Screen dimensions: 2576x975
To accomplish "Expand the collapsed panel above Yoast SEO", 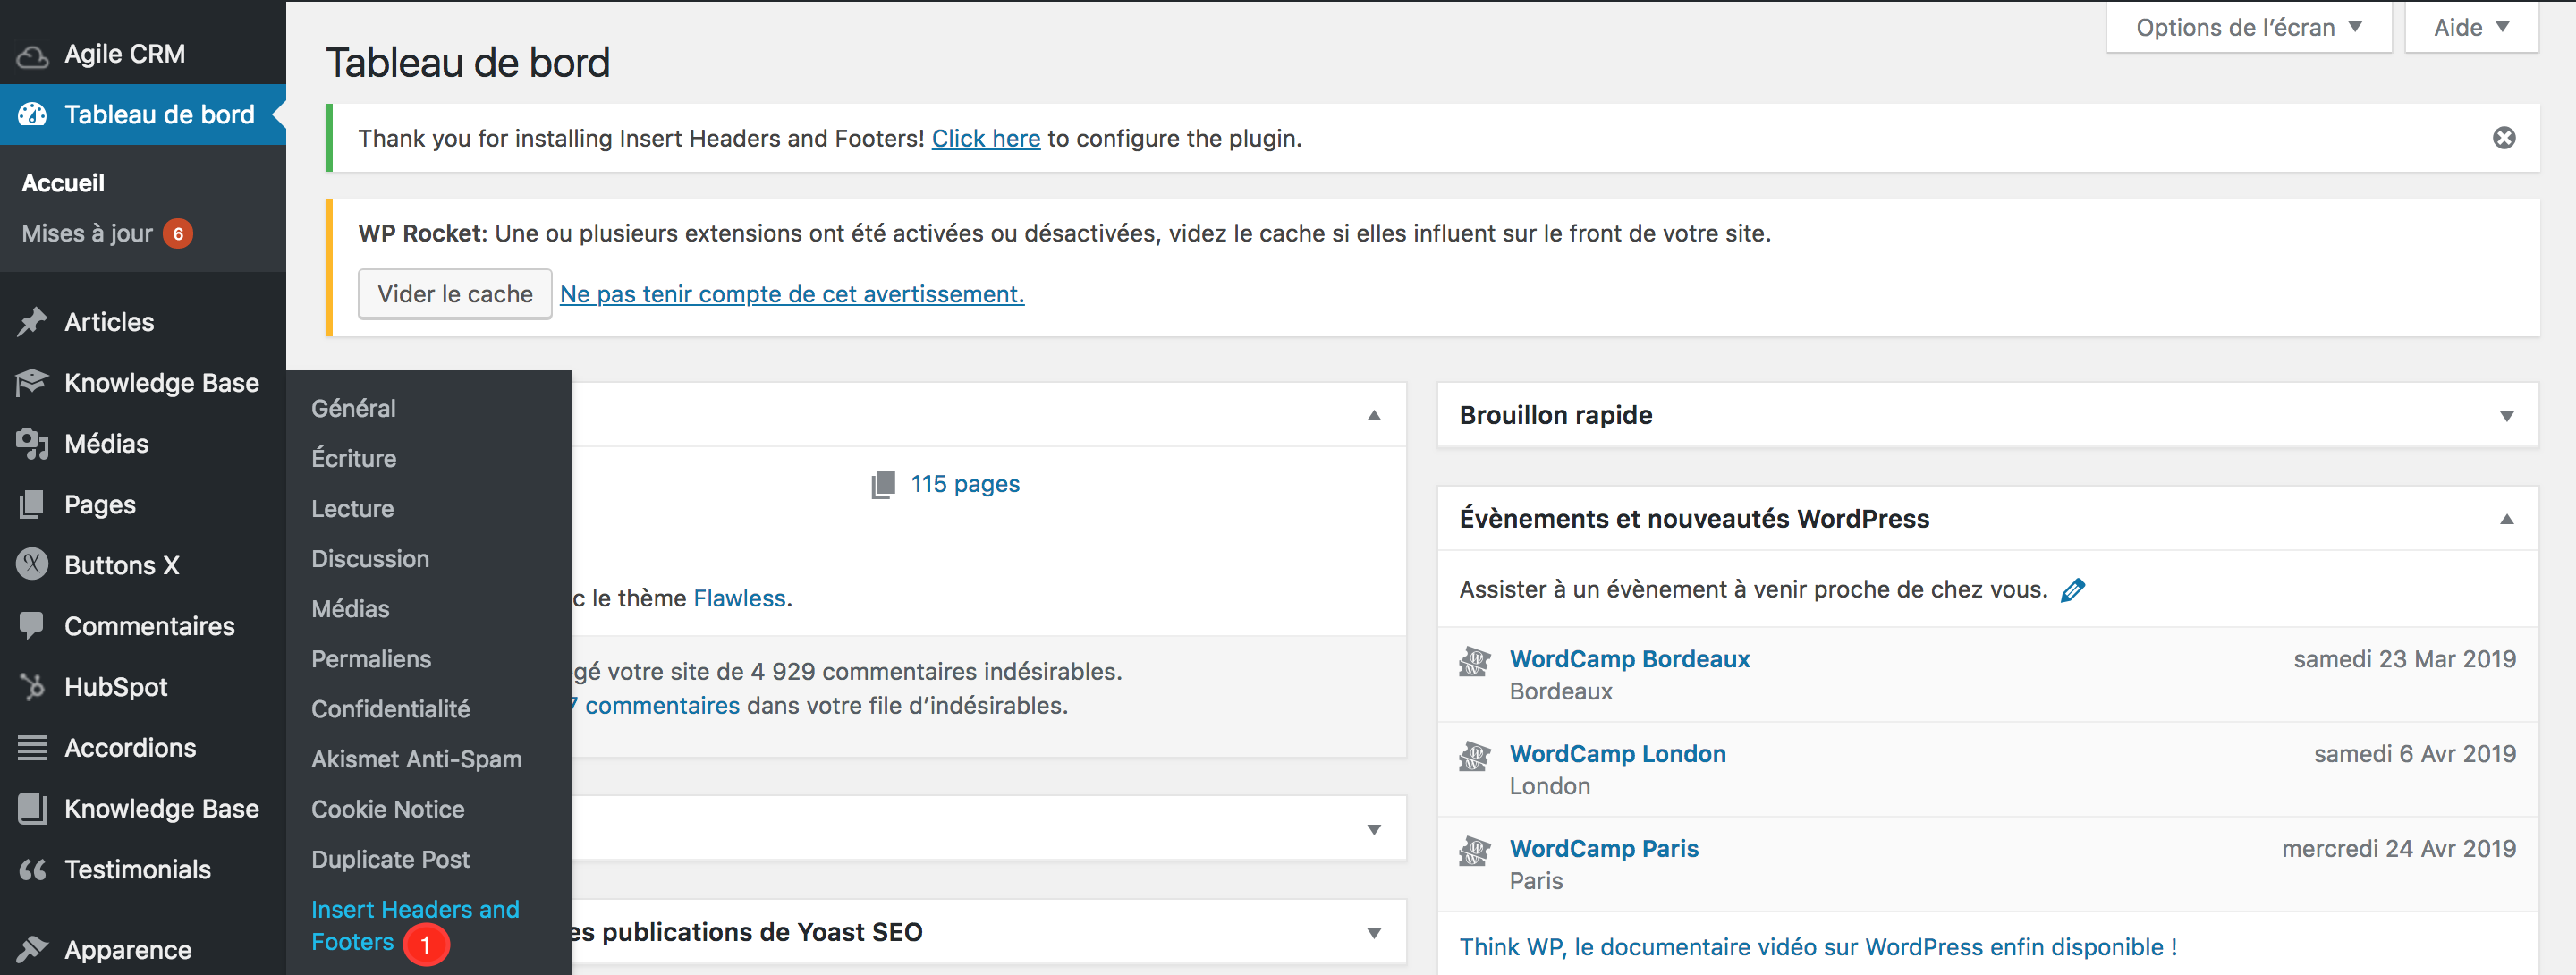I will 1374,829.
